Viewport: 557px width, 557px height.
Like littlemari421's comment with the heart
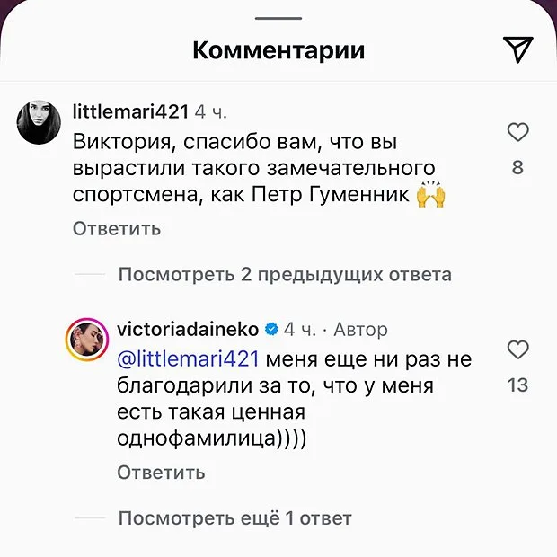coord(518,134)
